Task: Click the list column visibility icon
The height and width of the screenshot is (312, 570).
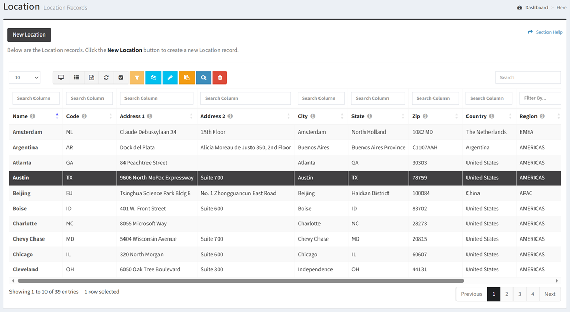Action: (x=76, y=78)
